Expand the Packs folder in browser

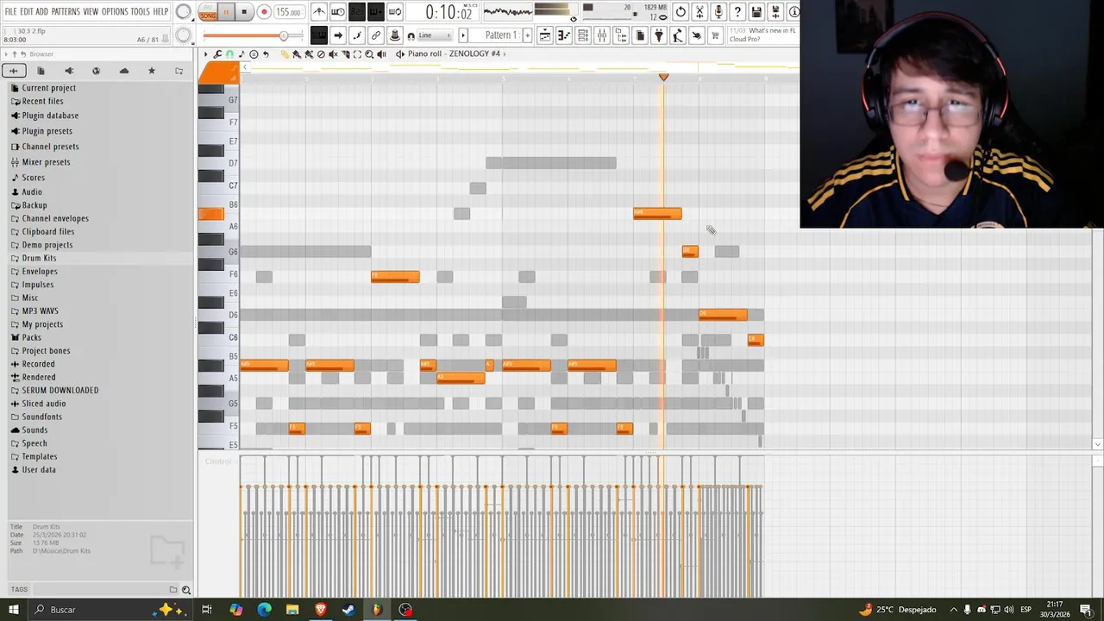(31, 337)
